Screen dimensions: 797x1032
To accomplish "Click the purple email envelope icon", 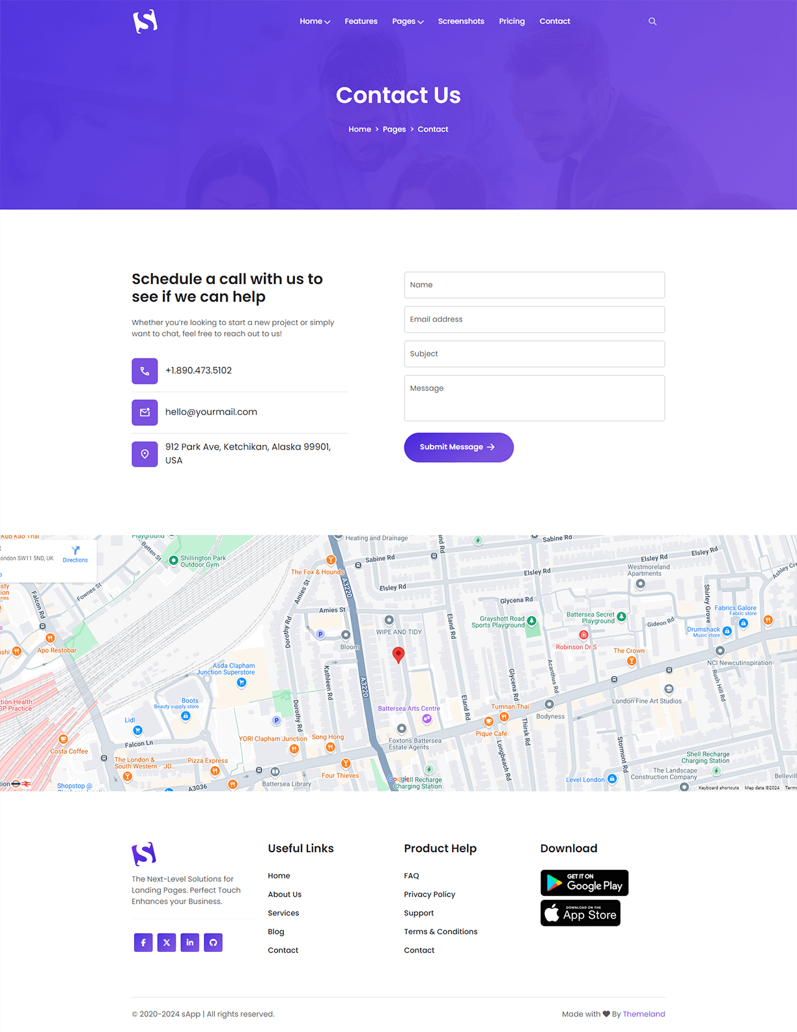I will click(x=145, y=412).
